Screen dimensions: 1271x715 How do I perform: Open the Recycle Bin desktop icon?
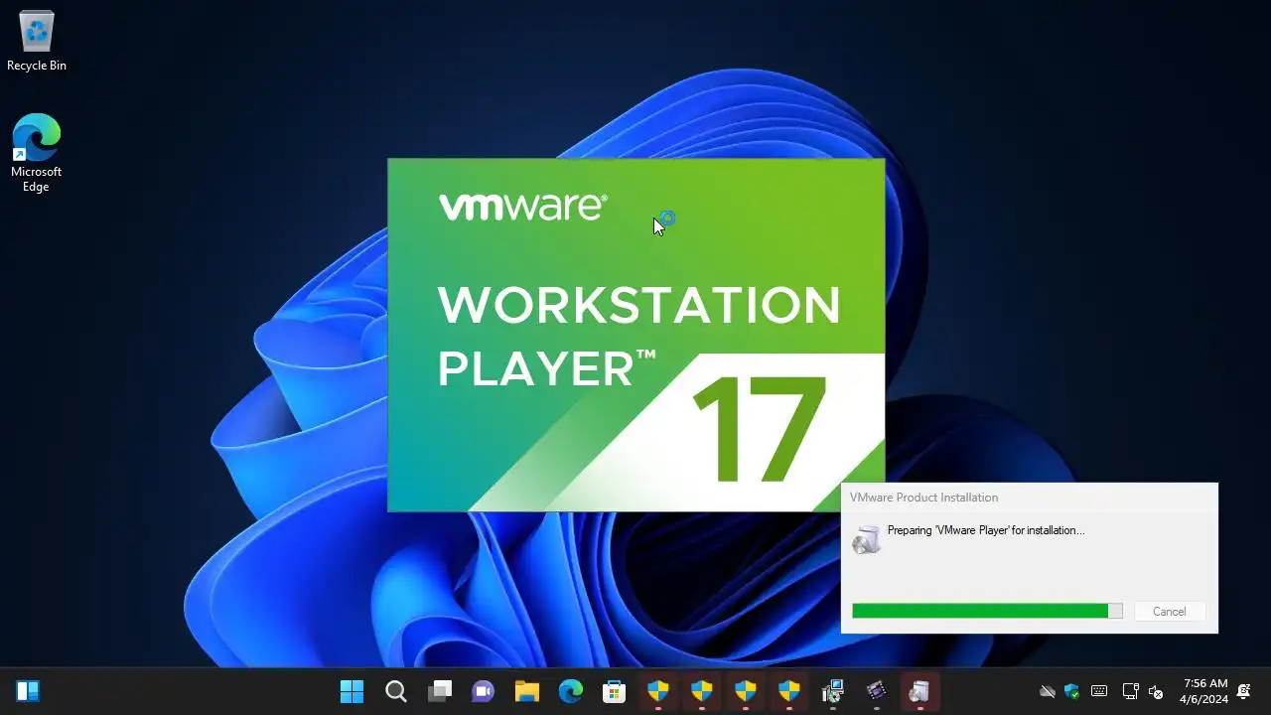point(37,41)
